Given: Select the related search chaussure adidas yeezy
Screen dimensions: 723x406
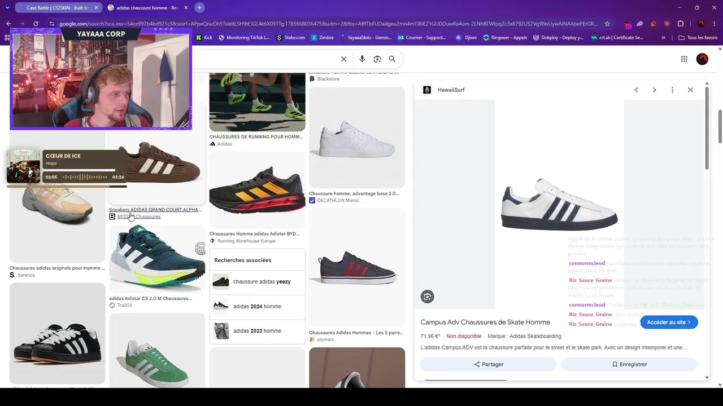Looking at the screenshot, I should click(x=257, y=282).
